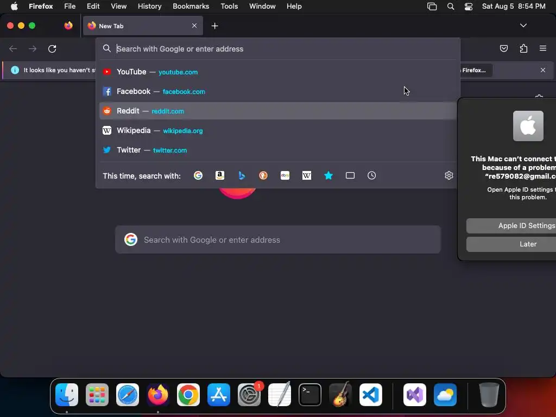Screen dimensions: 556x417
Task: Launch Safari from the Dock
Action: tap(128, 395)
